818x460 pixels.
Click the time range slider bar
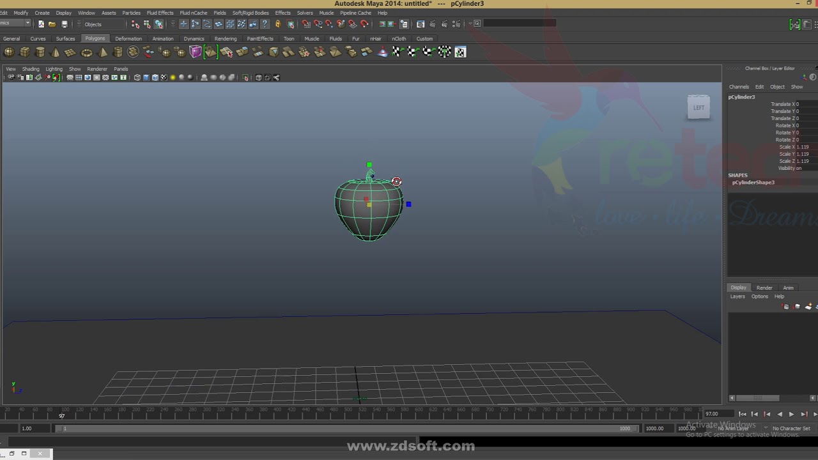[346, 429]
